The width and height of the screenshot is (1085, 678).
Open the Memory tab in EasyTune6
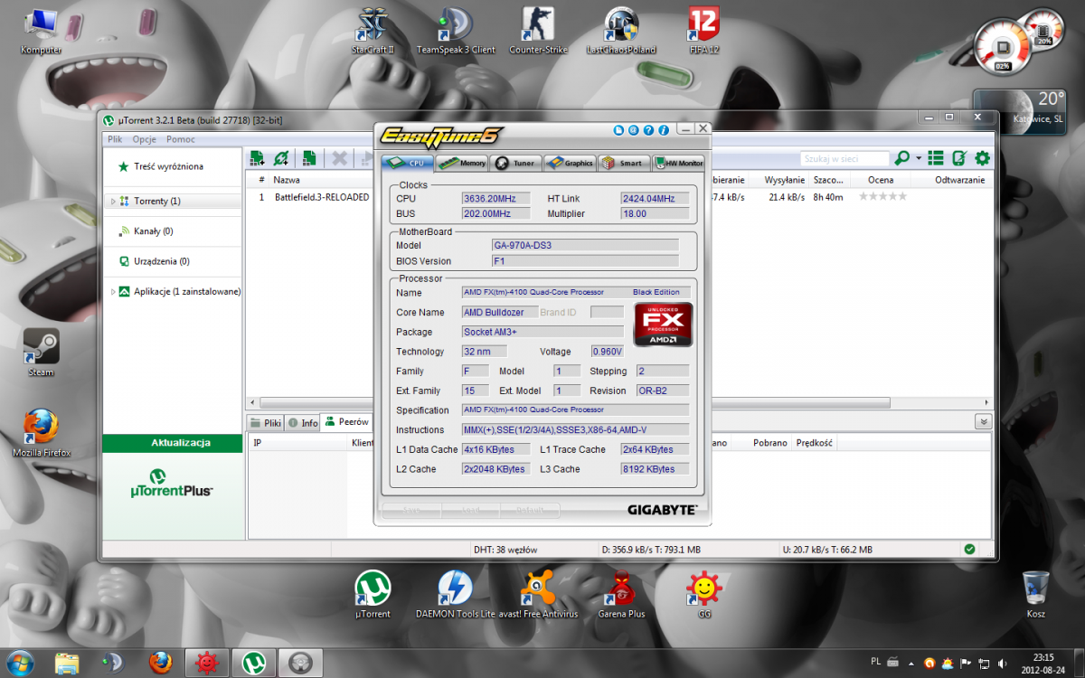pos(461,163)
